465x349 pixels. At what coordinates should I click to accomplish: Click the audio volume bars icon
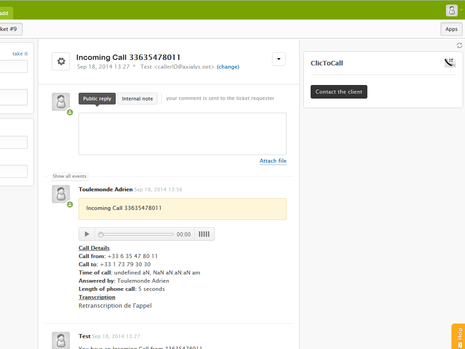(204, 234)
